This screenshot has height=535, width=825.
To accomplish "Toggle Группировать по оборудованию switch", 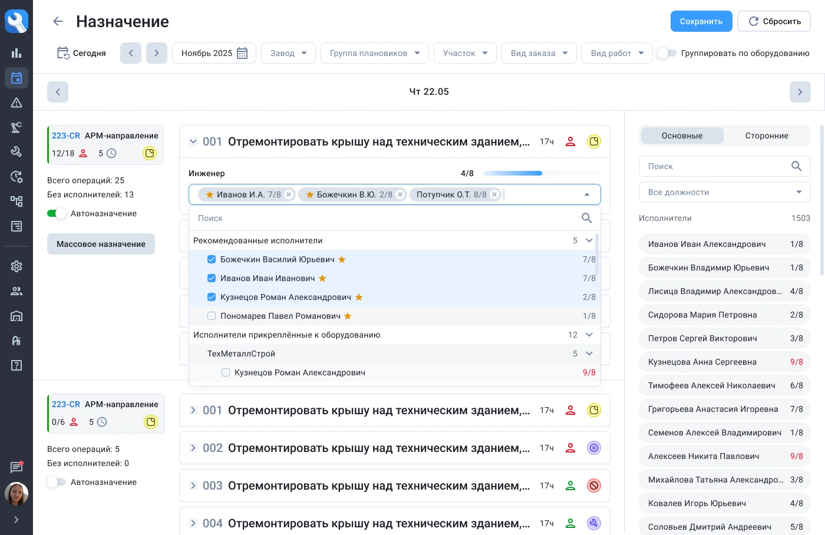I will [x=666, y=53].
